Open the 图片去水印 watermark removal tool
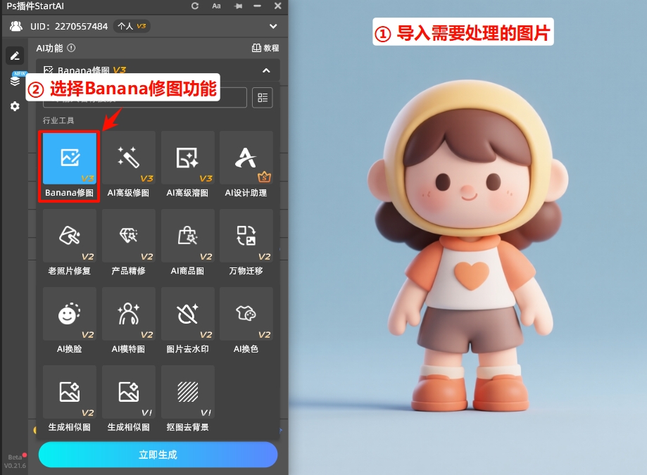647x475 pixels. [x=187, y=314]
